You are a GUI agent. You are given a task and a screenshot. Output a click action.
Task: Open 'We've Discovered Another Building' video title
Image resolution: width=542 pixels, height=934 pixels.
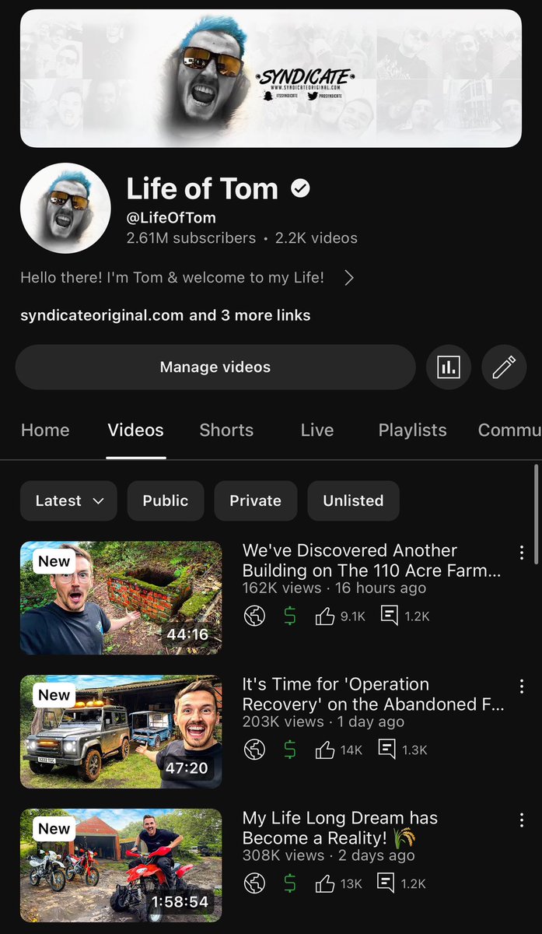[x=372, y=560]
